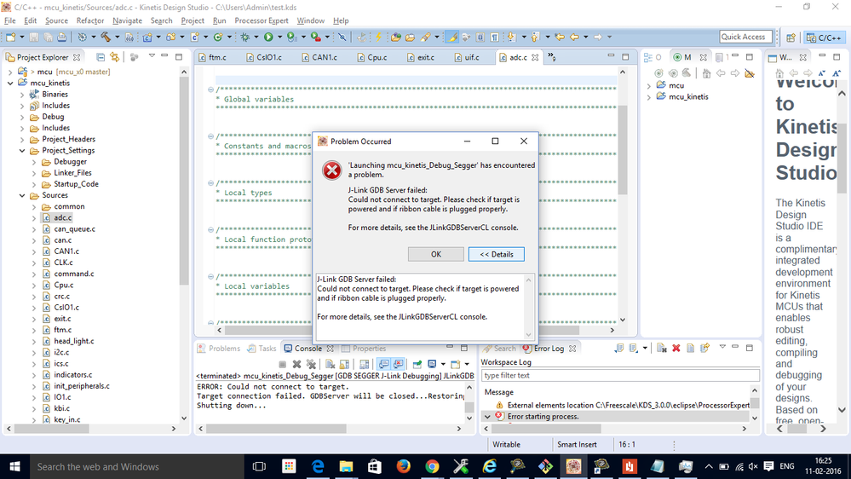
Task: Click the Quick Access field
Action: point(745,37)
